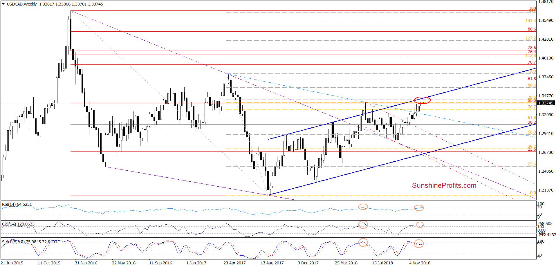This screenshot has width=556, height=267.
Task: Click the 127.2 Fibonacci extension label
Action: point(531,38)
